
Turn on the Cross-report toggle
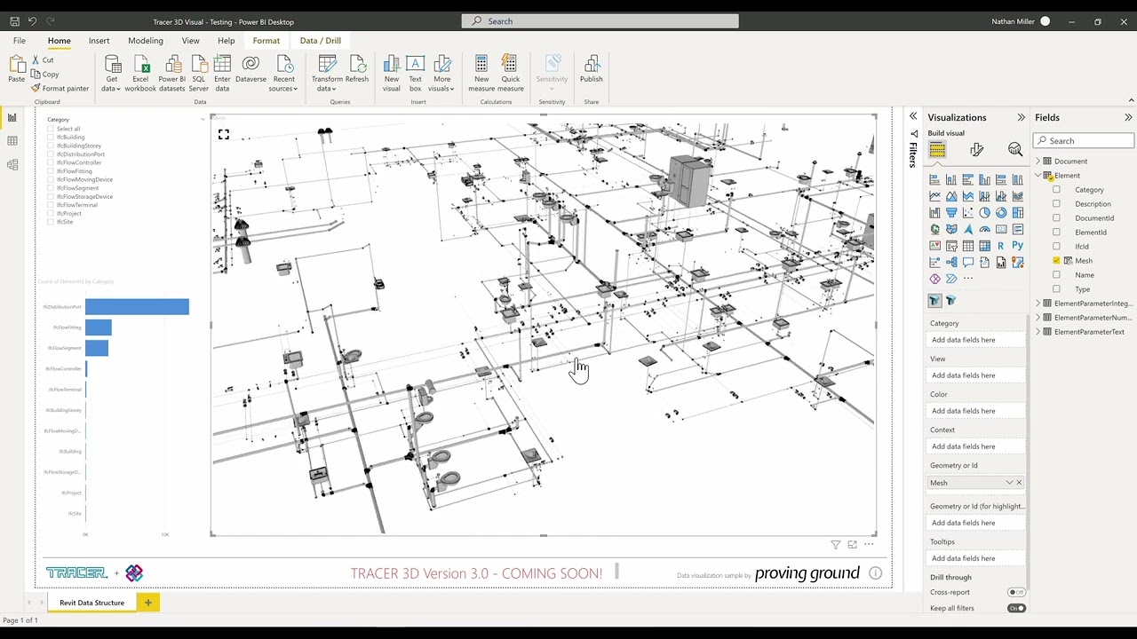click(1016, 592)
